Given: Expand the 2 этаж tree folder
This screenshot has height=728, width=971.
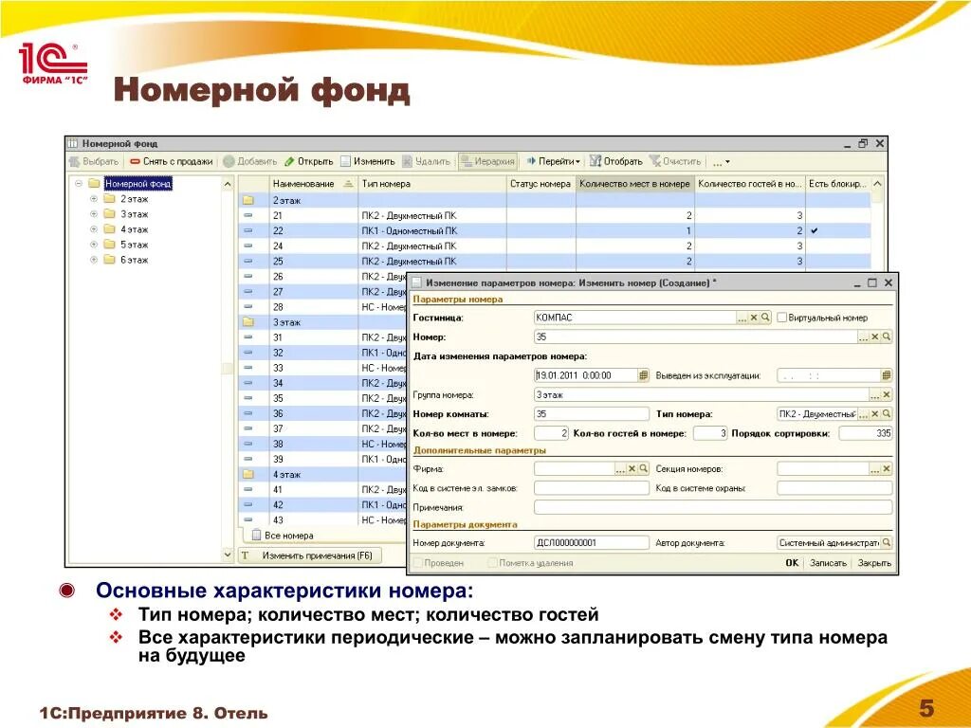Looking at the screenshot, I should point(94,199).
